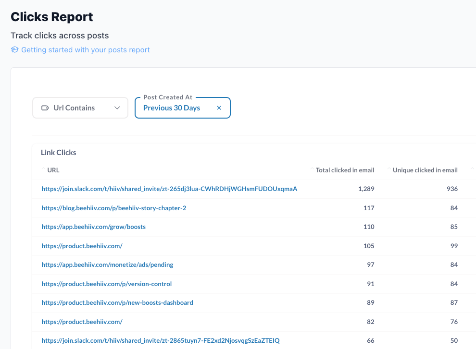The width and height of the screenshot is (476, 349).
Task: Select the 50 unique clicks value
Action: pos(454,340)
